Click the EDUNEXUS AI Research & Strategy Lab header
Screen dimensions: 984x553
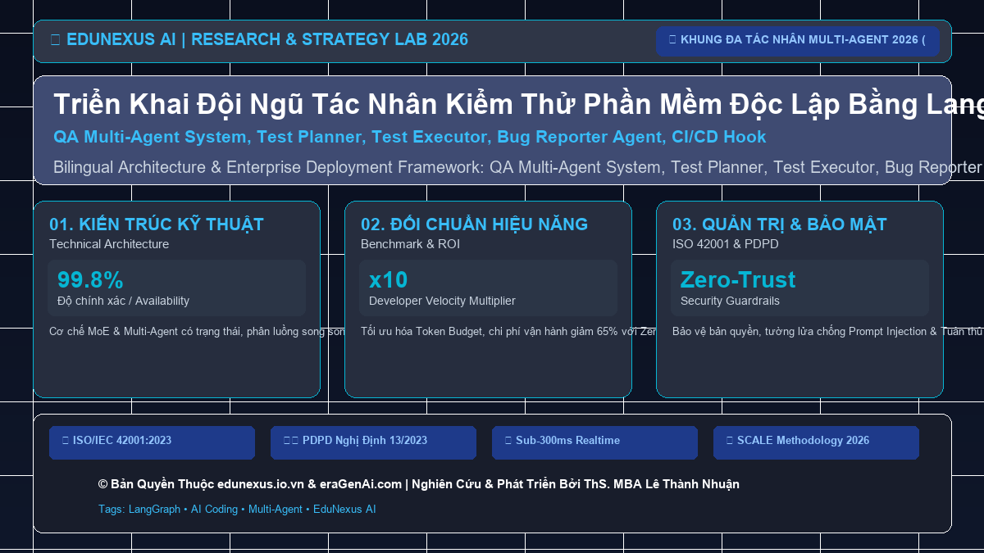click(259, 39)
